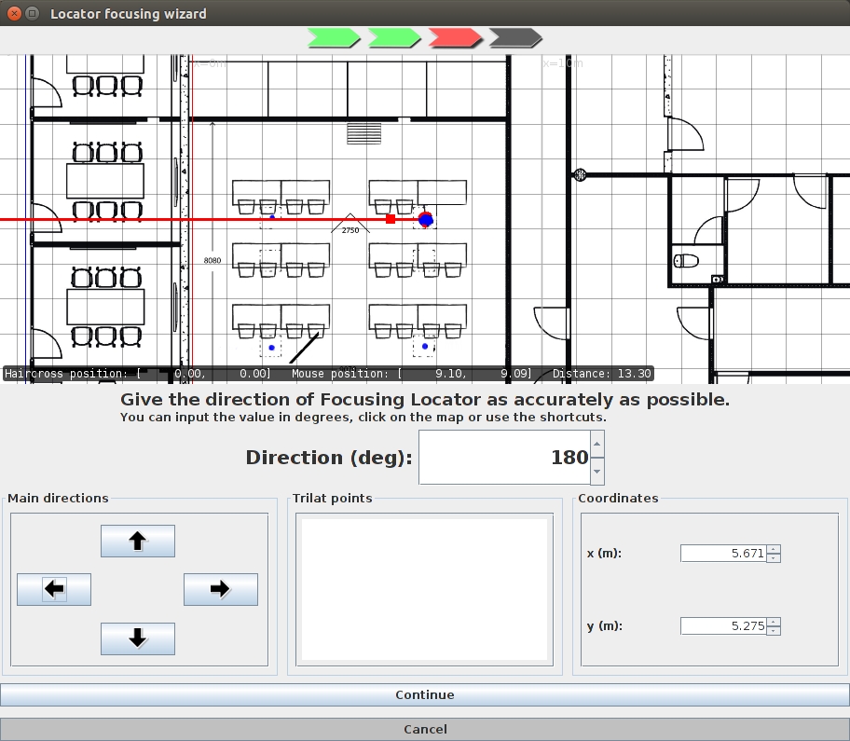Click the left arrow direction button
Viewport: 850px width, 741px height.
(54, 589)
